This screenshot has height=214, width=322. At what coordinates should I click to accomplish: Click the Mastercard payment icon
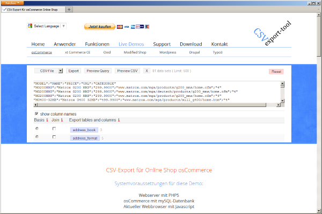[x=120, y=27]
